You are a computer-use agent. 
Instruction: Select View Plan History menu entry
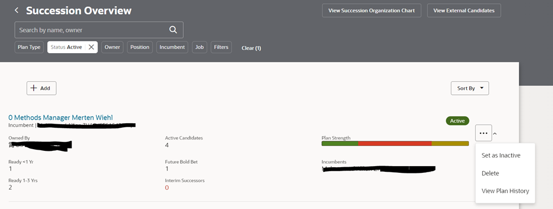505,191
